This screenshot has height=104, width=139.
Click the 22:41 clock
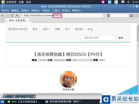click(x=135, y=2)
